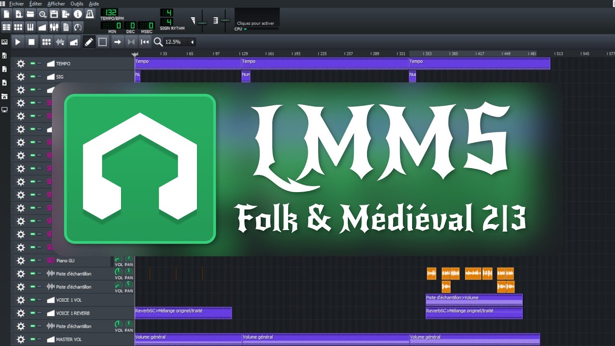This screenshot has height=346, width=615.
Task: Mute the Piano GU track
Action: (33, 260)
